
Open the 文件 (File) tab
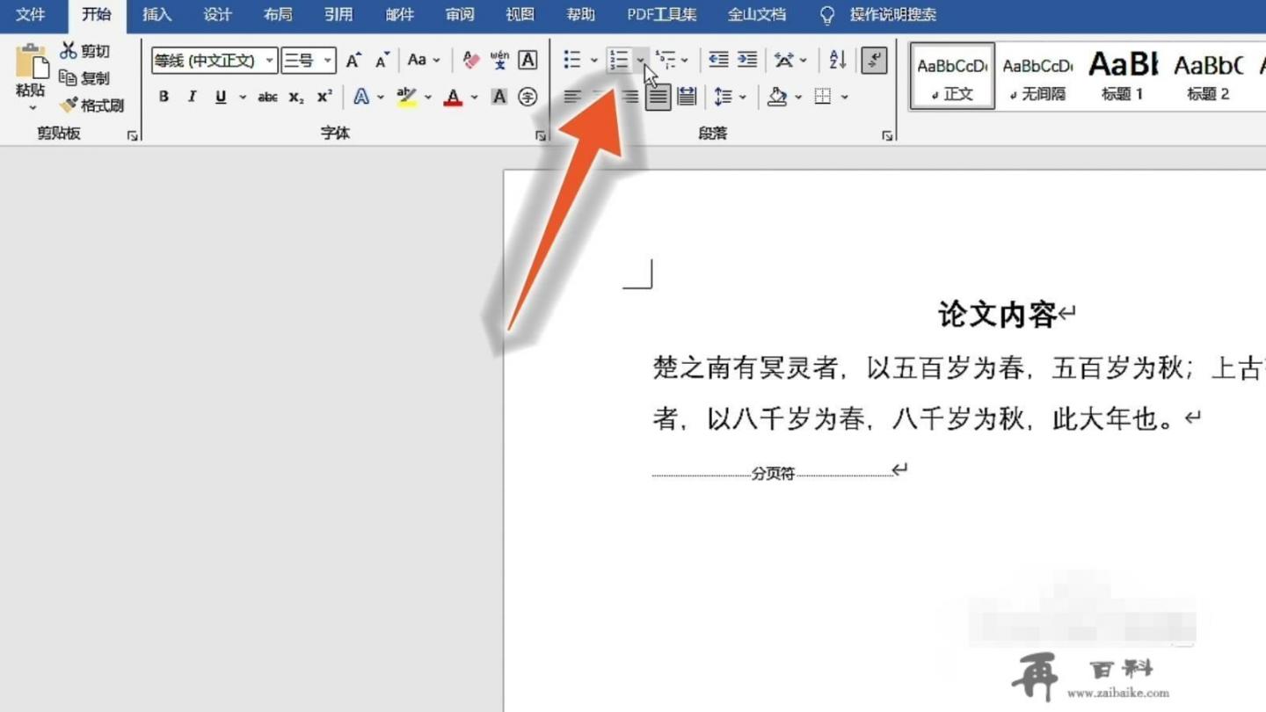pos(30,15)
